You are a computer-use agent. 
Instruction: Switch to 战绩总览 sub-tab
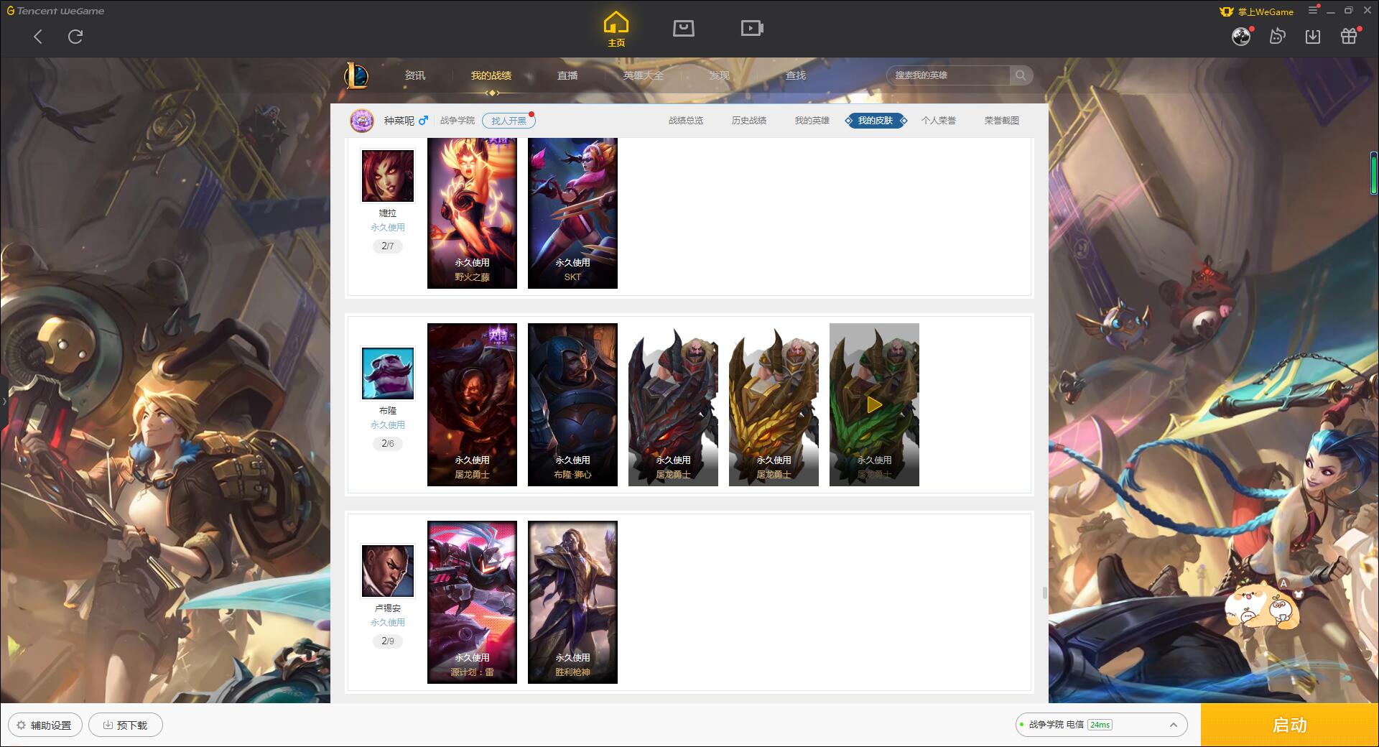point(686,121)
